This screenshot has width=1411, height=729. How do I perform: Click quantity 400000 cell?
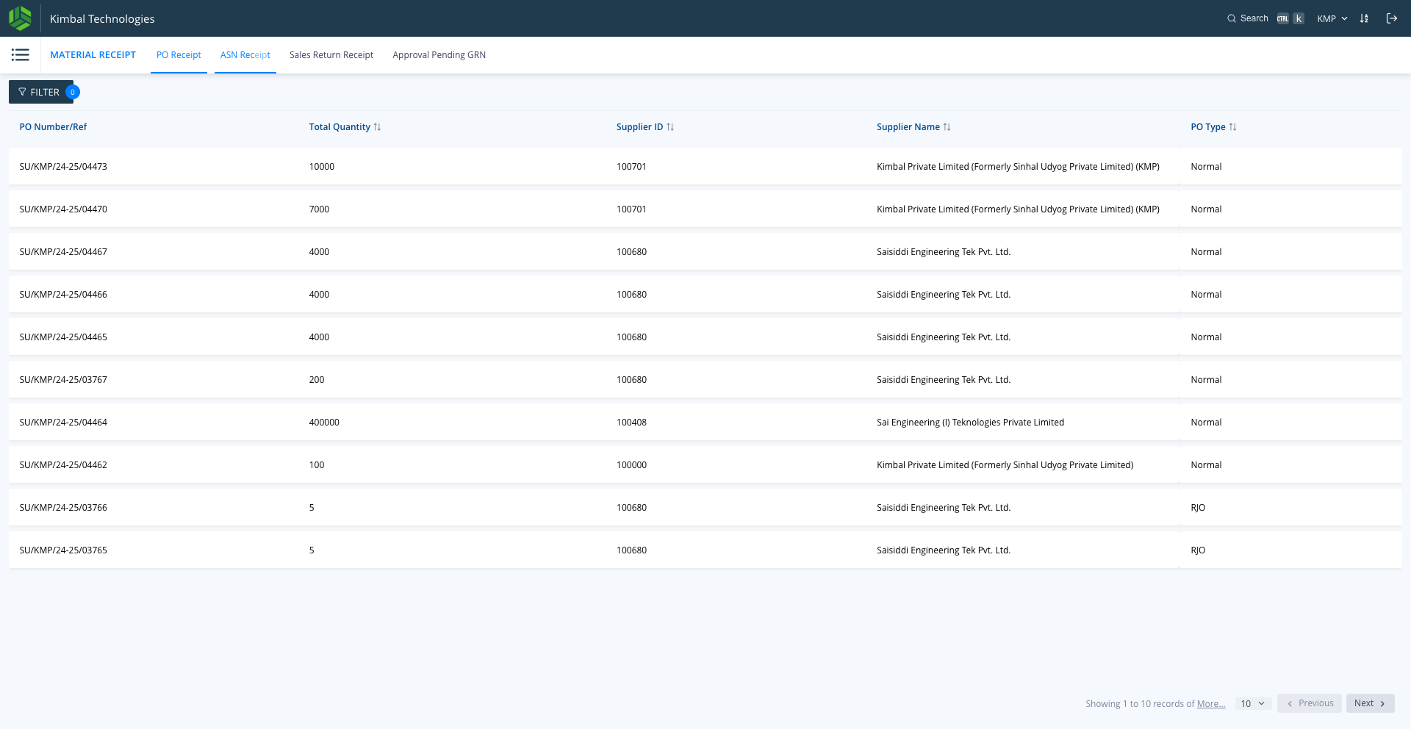[x=324, y=423]
